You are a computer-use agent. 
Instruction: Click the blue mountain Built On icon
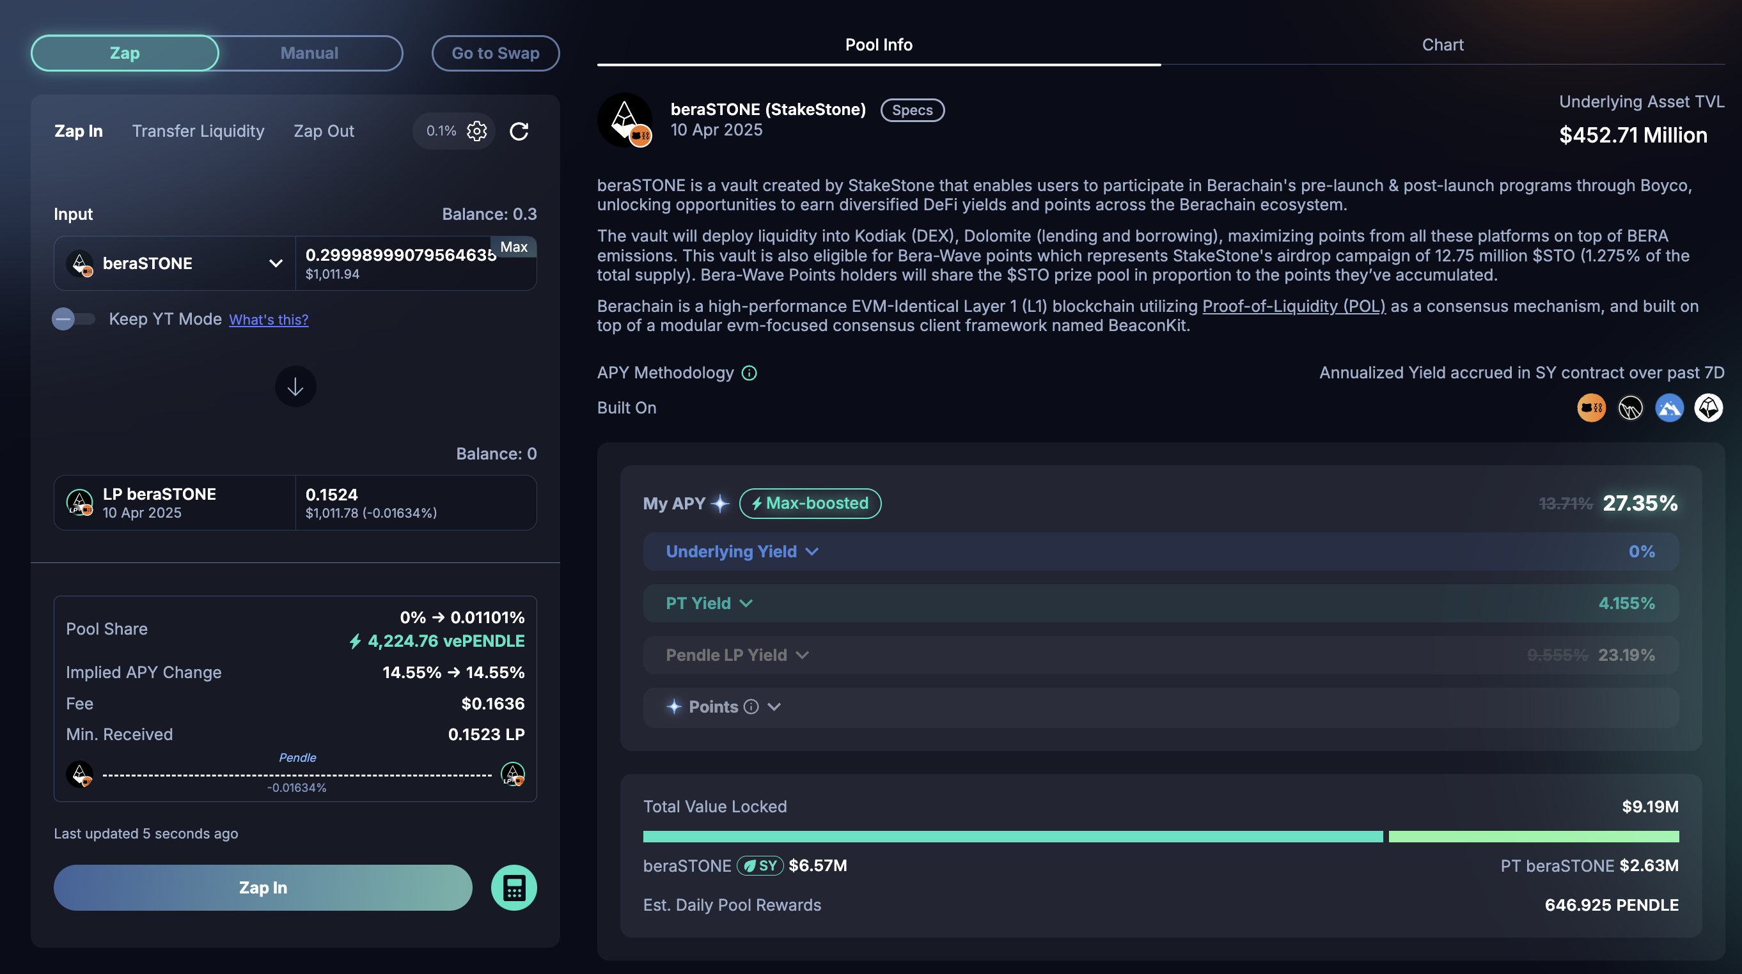(1669, 408)
